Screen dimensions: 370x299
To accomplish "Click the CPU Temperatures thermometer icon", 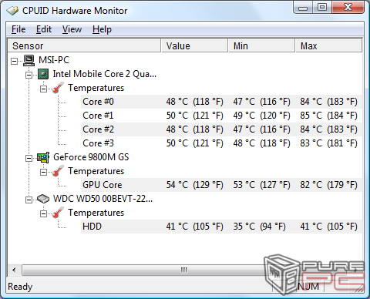I will point(58,88).
